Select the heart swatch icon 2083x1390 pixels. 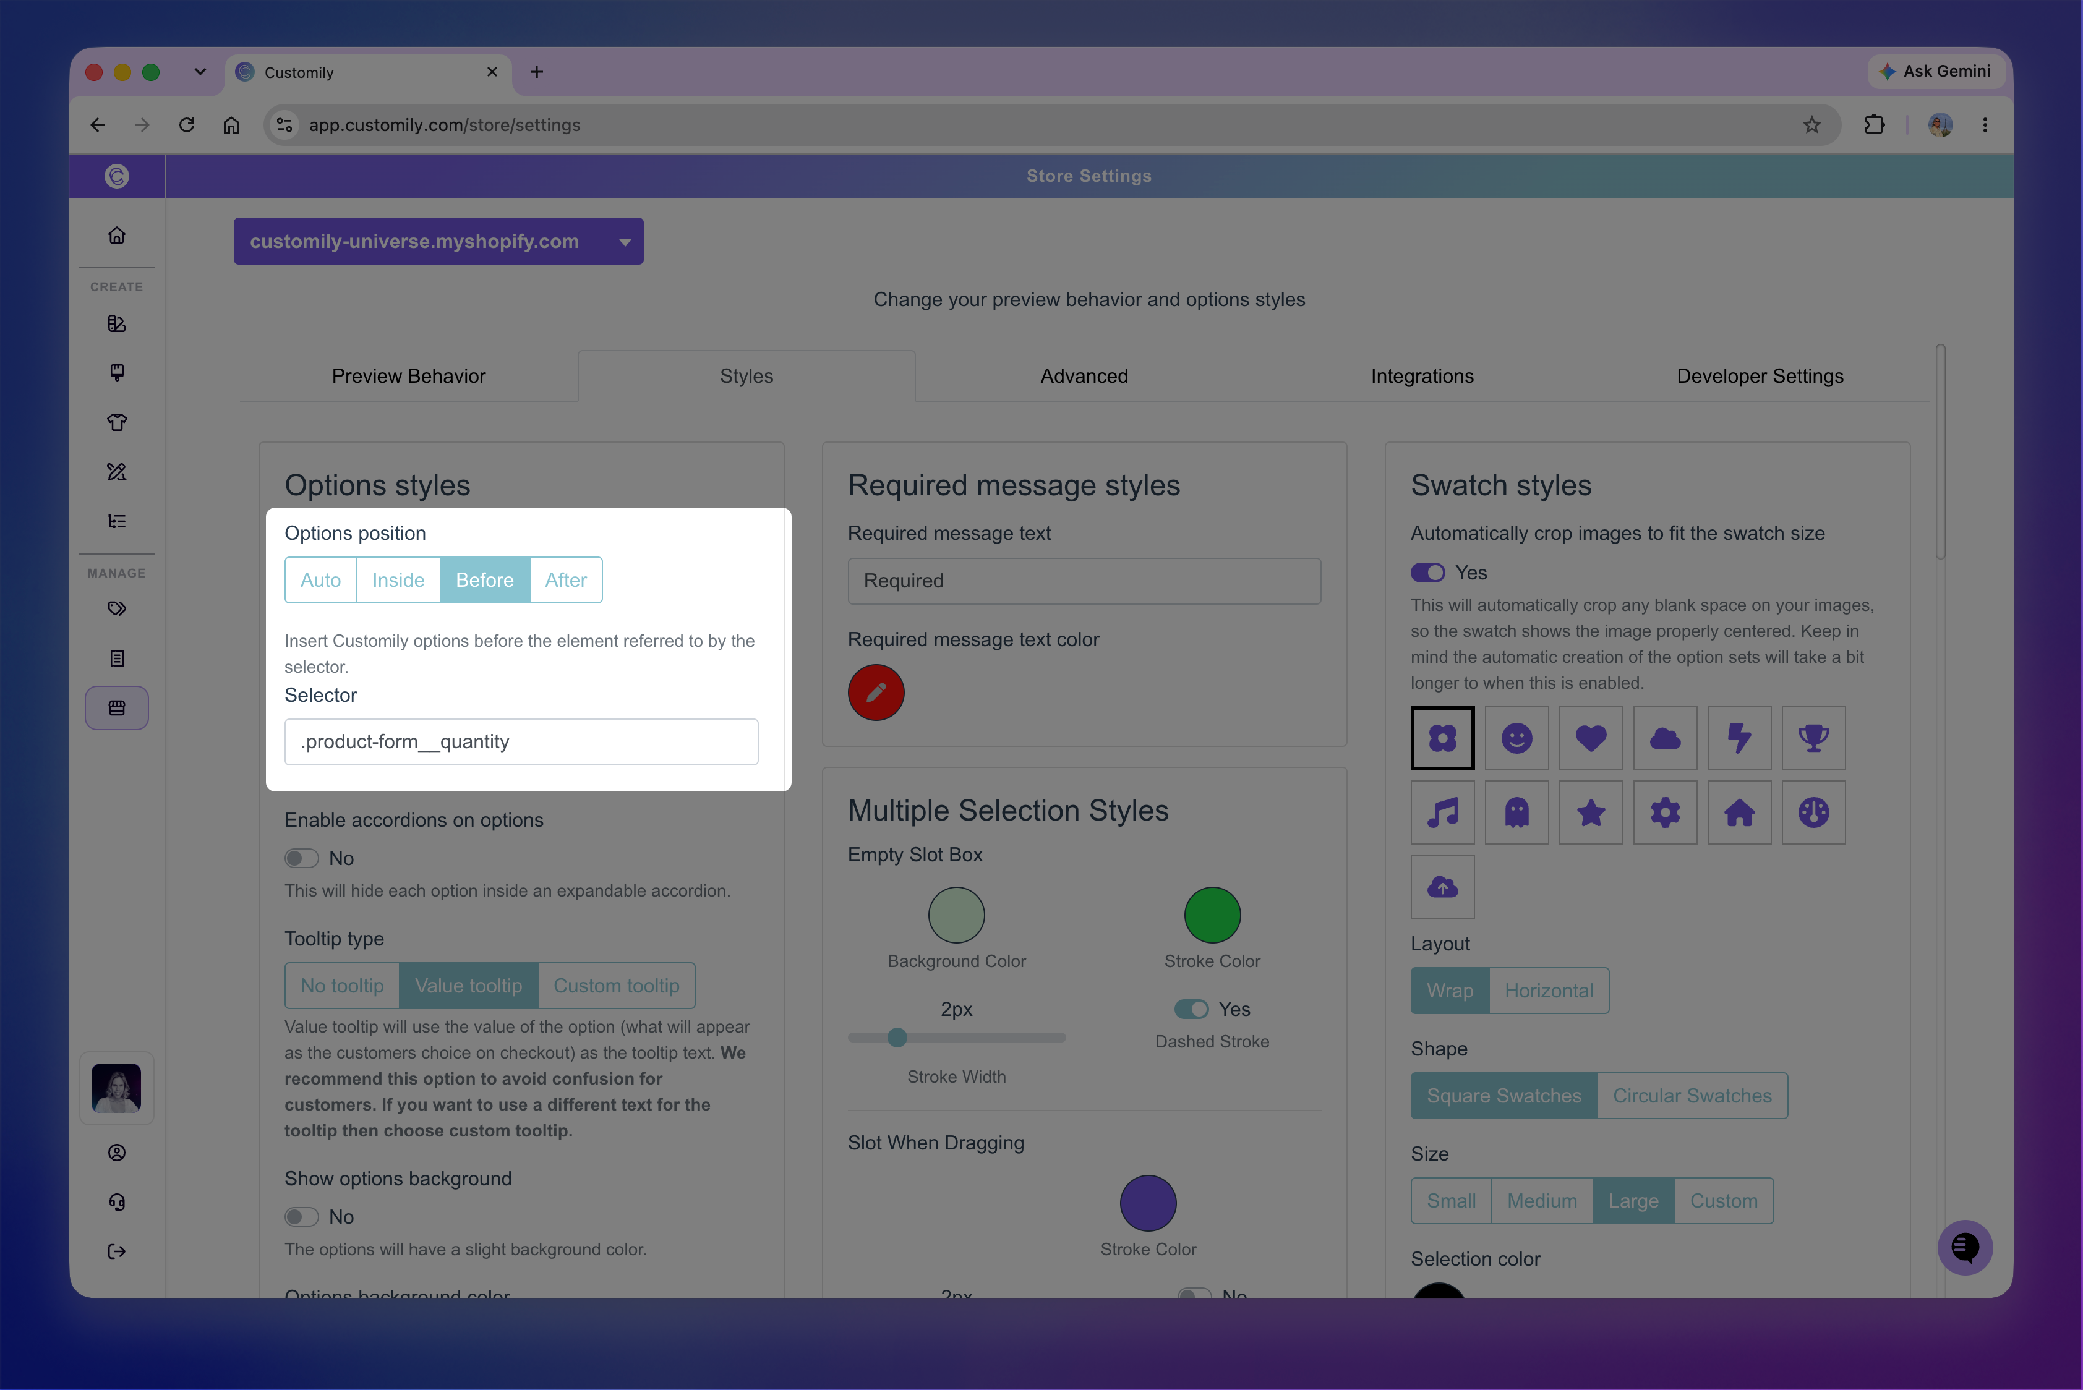point(1591,738)
